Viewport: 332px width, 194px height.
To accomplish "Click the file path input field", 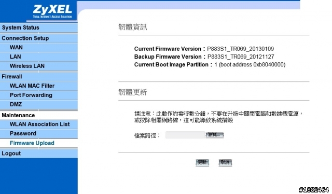I will pyautogui.click(x=185, y=135).
